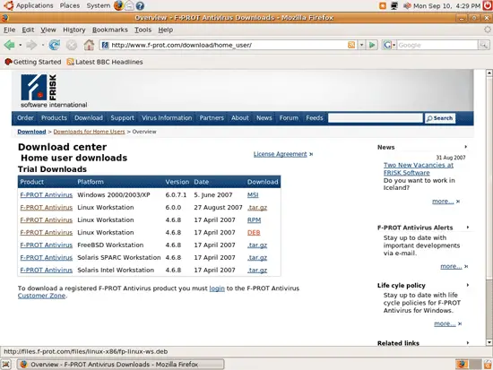
Task: Click the workspace switcher in bottom panel
Action: [469, 365]
